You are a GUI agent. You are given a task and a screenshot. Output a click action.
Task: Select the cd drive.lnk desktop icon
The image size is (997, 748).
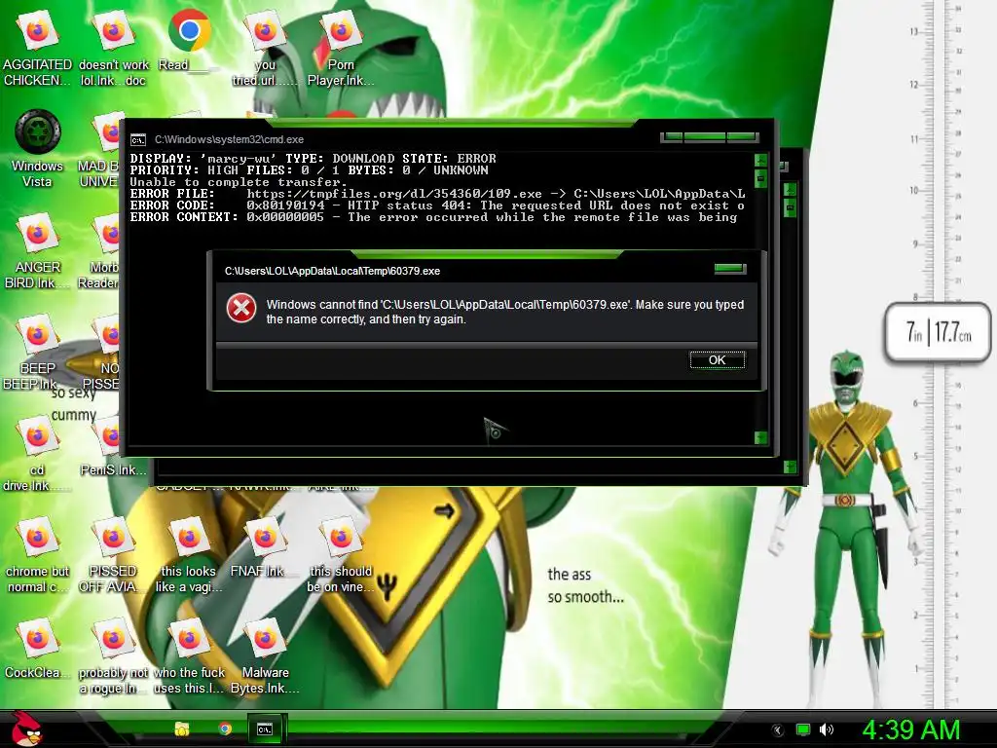36,454
